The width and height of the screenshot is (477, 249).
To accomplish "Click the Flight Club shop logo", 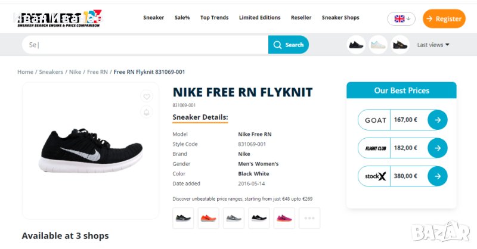I will 375,148.
